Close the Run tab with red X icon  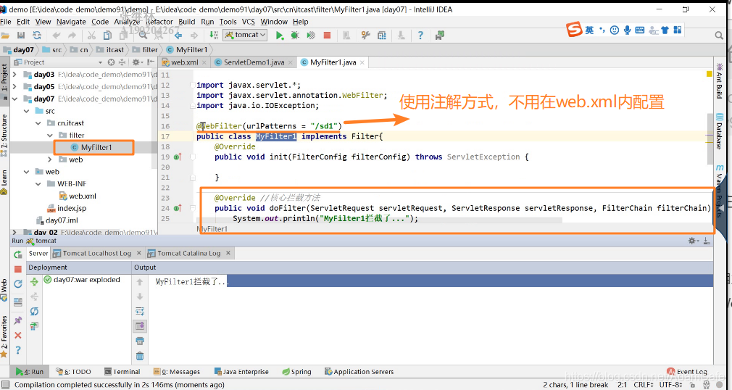[x=17, y=336]
